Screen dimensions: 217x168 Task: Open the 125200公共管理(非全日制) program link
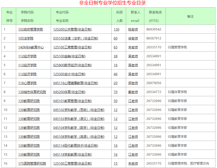point(73,29)
